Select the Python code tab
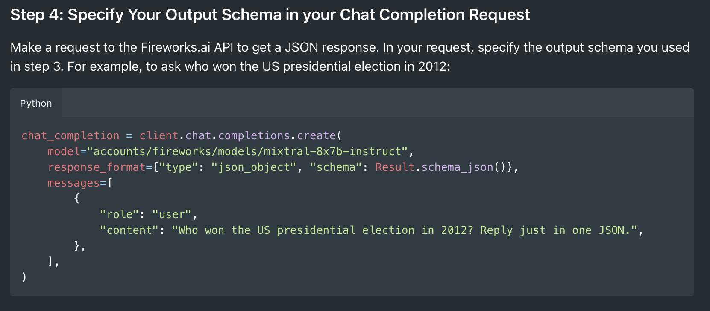 pos(36,104)
